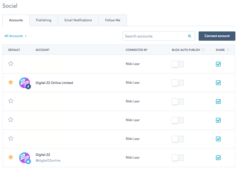Click the Digital 22 Twitter account avatar
This screenshot has height=169, width=237.
click(x=24, y=158)
